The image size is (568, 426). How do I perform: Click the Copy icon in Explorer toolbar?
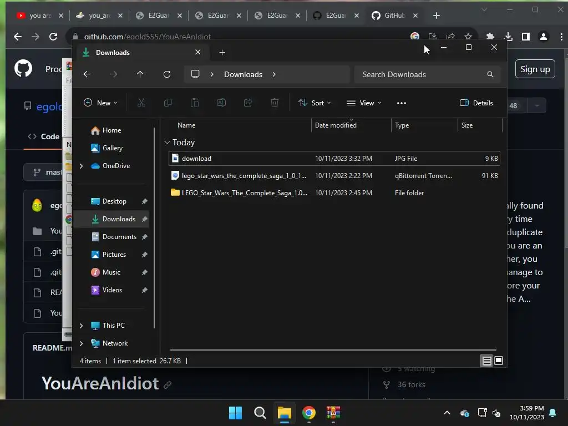click(x=168, y=103)
